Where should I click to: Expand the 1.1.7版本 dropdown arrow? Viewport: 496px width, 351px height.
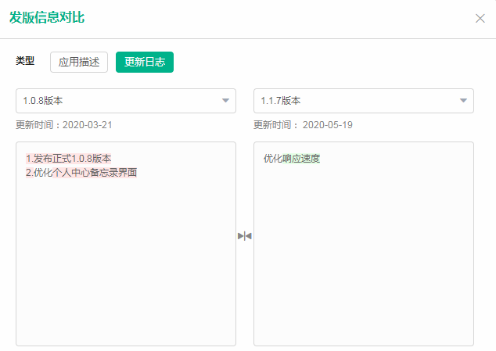(463, 101)
